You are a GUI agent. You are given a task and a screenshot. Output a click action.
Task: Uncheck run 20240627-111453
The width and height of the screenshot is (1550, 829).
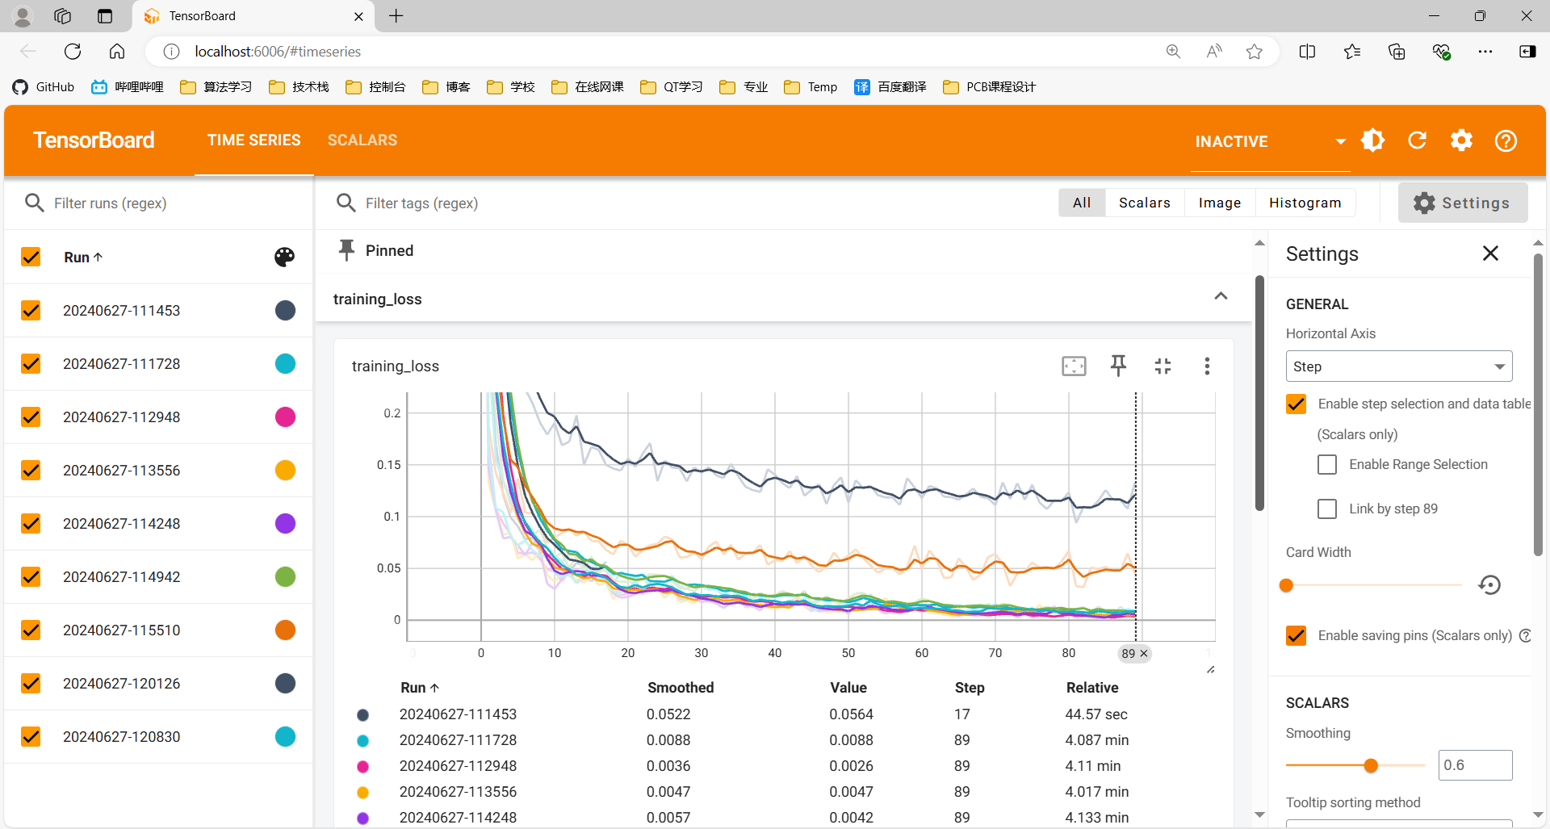(31, 311)
